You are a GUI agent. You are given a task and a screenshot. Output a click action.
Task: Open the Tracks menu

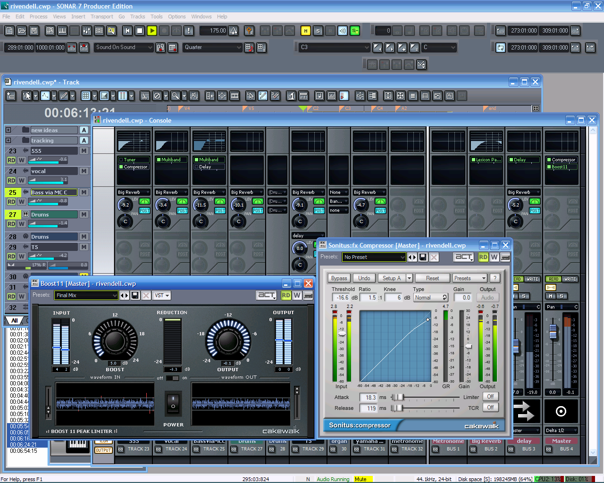(x=137, y=17)
